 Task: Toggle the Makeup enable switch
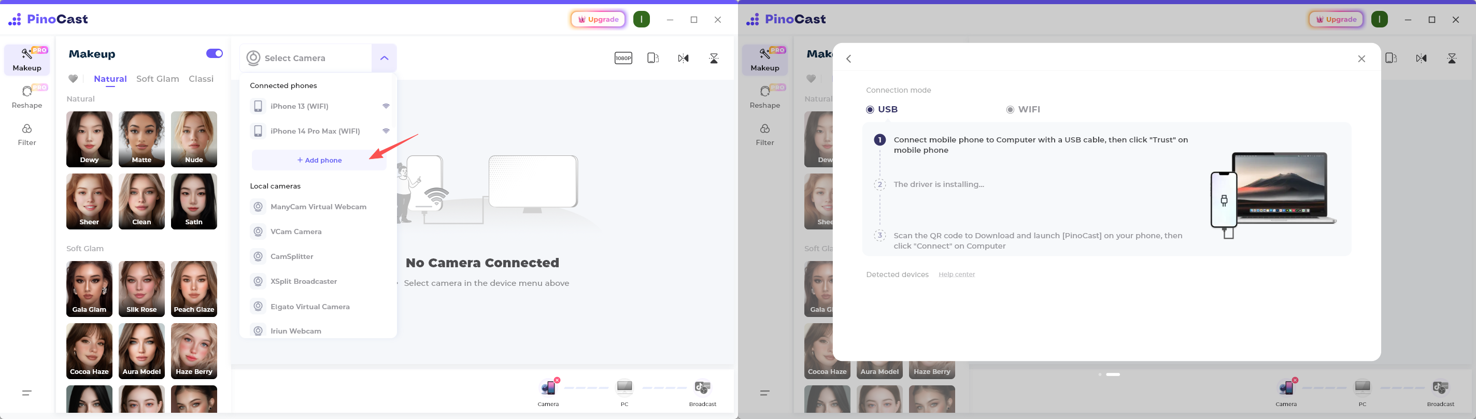215,53
